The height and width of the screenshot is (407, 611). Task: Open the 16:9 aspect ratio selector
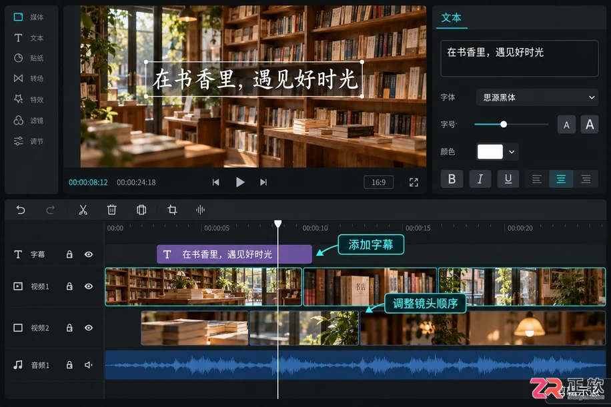click(378, 182)
